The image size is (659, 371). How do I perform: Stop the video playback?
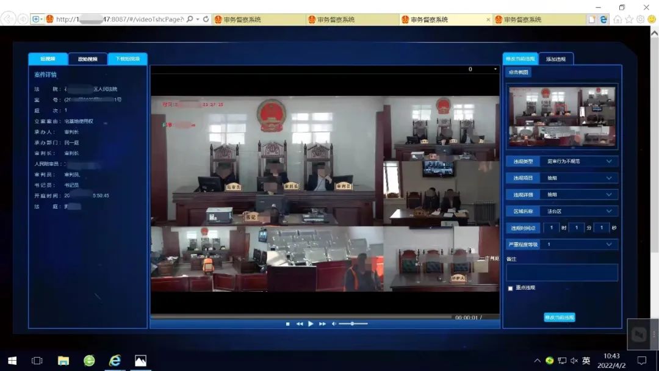[x=287, y=324]
